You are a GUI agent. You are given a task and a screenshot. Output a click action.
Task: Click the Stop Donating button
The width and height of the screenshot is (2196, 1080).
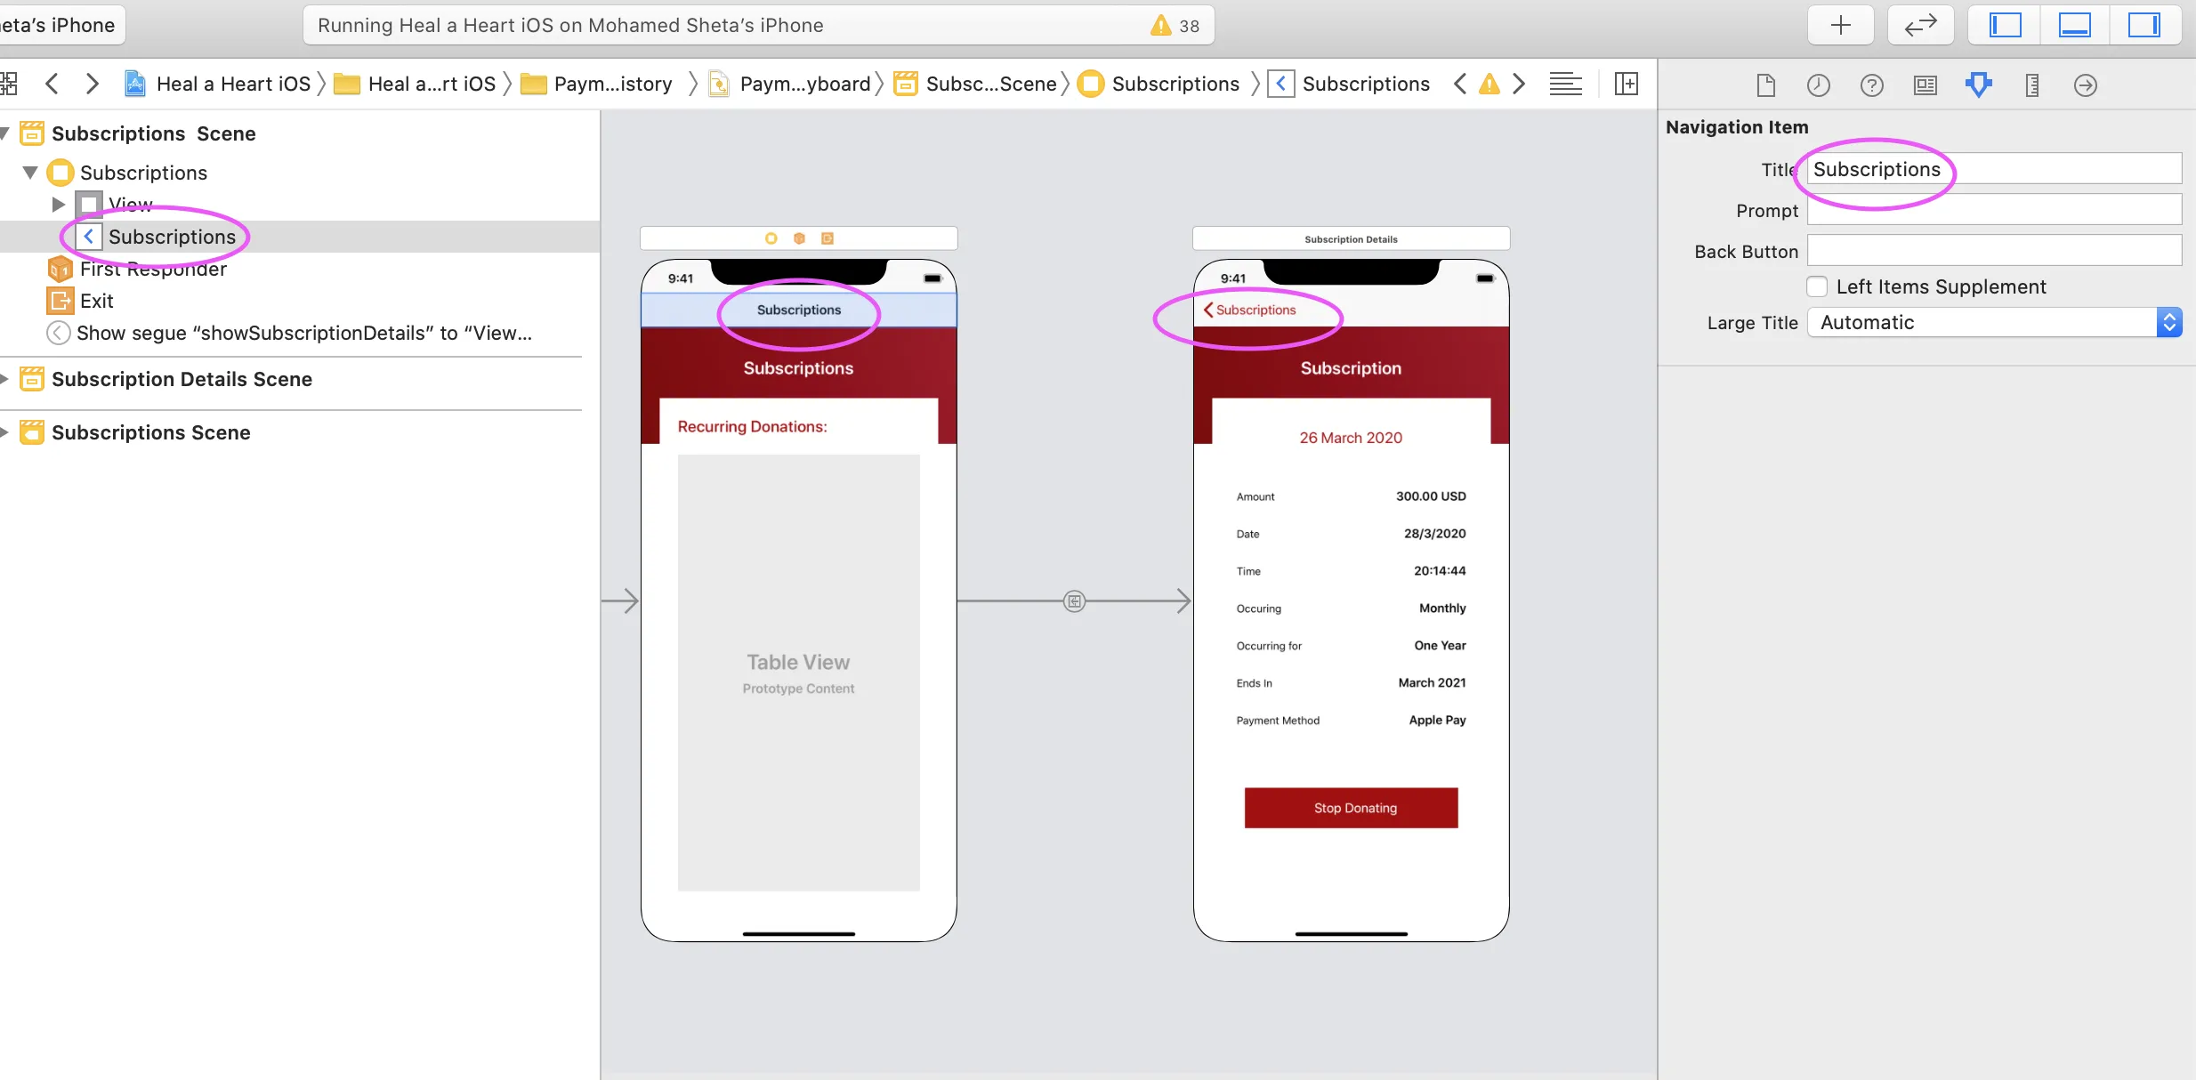pyautogui.click(x=1351, y=808)
